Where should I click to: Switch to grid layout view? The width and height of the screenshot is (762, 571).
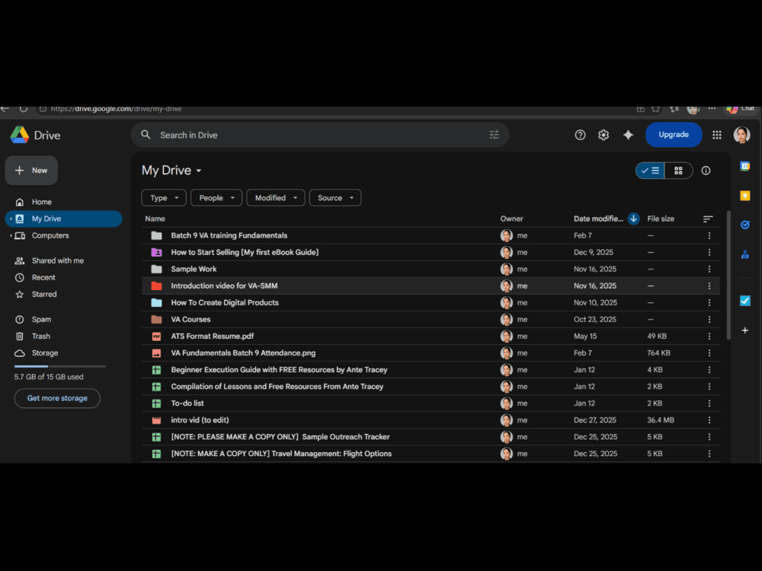pyautogui.click(x=678, y=171)
